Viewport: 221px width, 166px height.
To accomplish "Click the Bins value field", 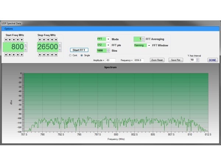I will pos(101,51).
